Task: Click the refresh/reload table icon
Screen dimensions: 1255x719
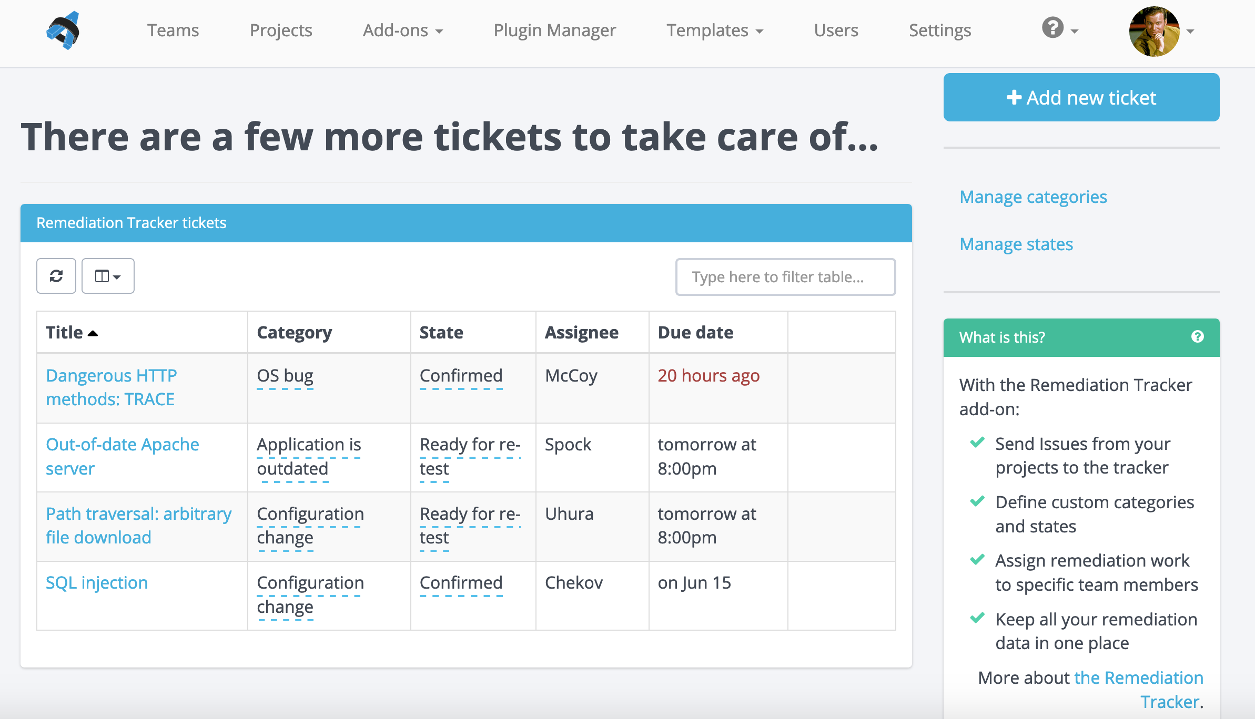Action: click(x=57, y=275)
